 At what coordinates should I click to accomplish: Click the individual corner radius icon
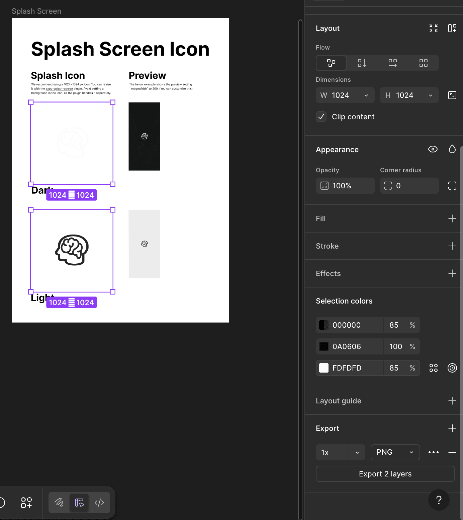[x=452, y=186]
